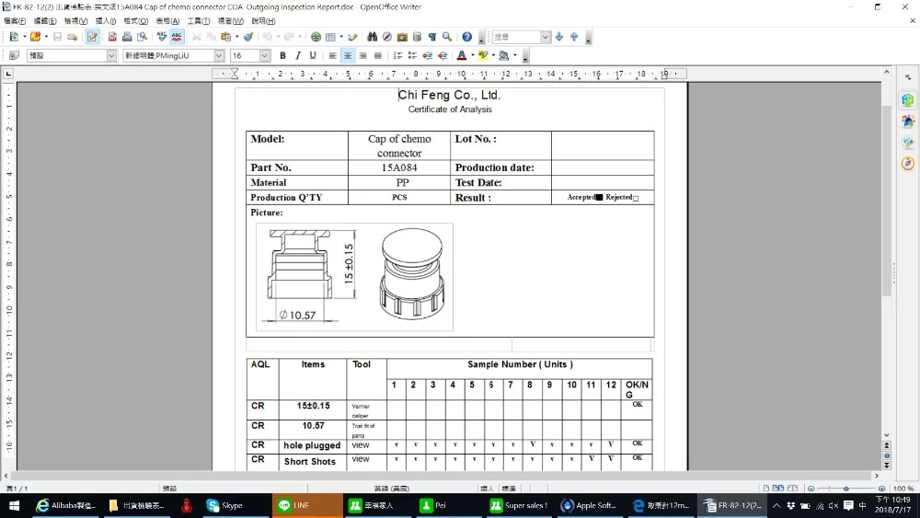Click the New document icon
Screen dimensions: 920x518
[14, 37]
